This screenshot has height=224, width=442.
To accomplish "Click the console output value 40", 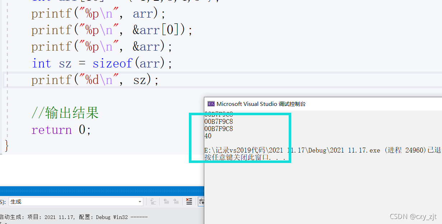I will [208, 136].
